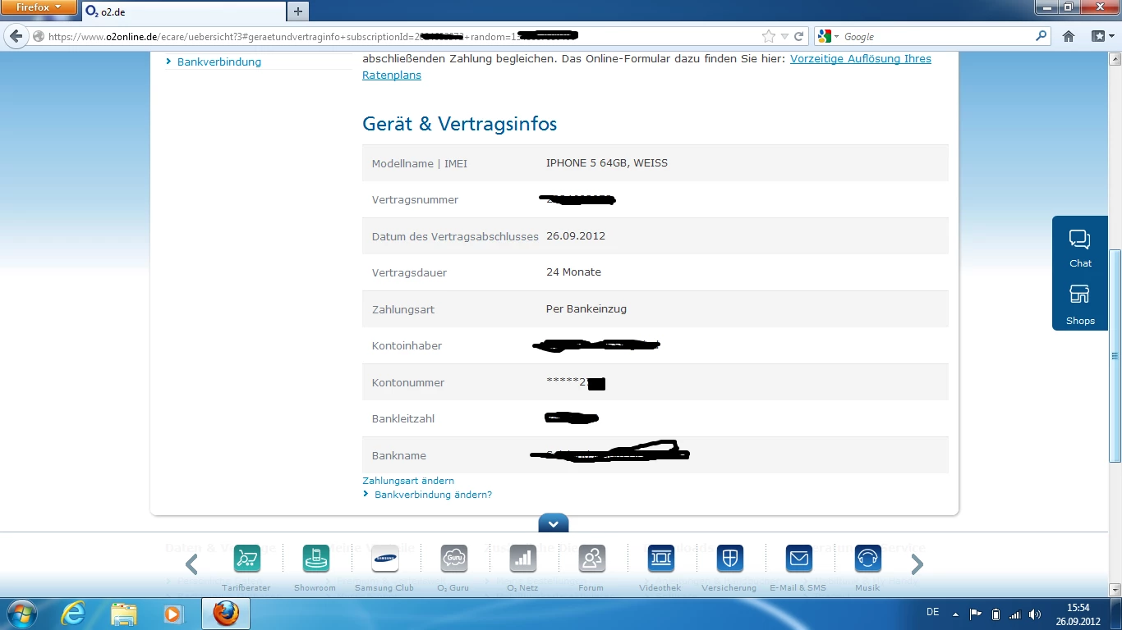Screen dimensions: 1122x630
Task: Select the Firefox taskbar button
Action: point(226,614)
